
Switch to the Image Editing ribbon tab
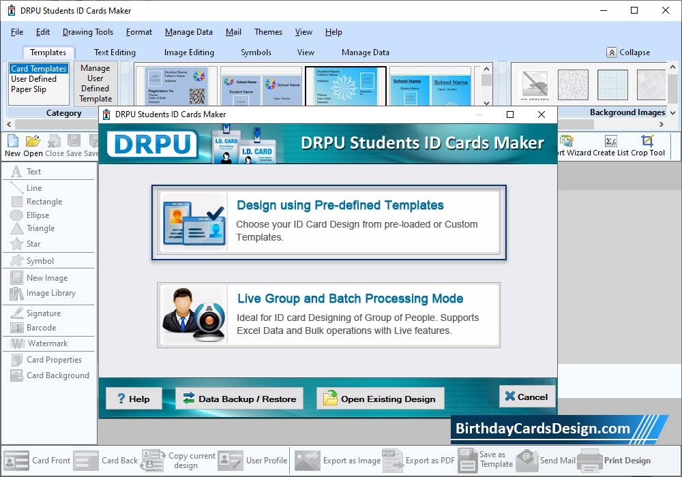[189, 52]
